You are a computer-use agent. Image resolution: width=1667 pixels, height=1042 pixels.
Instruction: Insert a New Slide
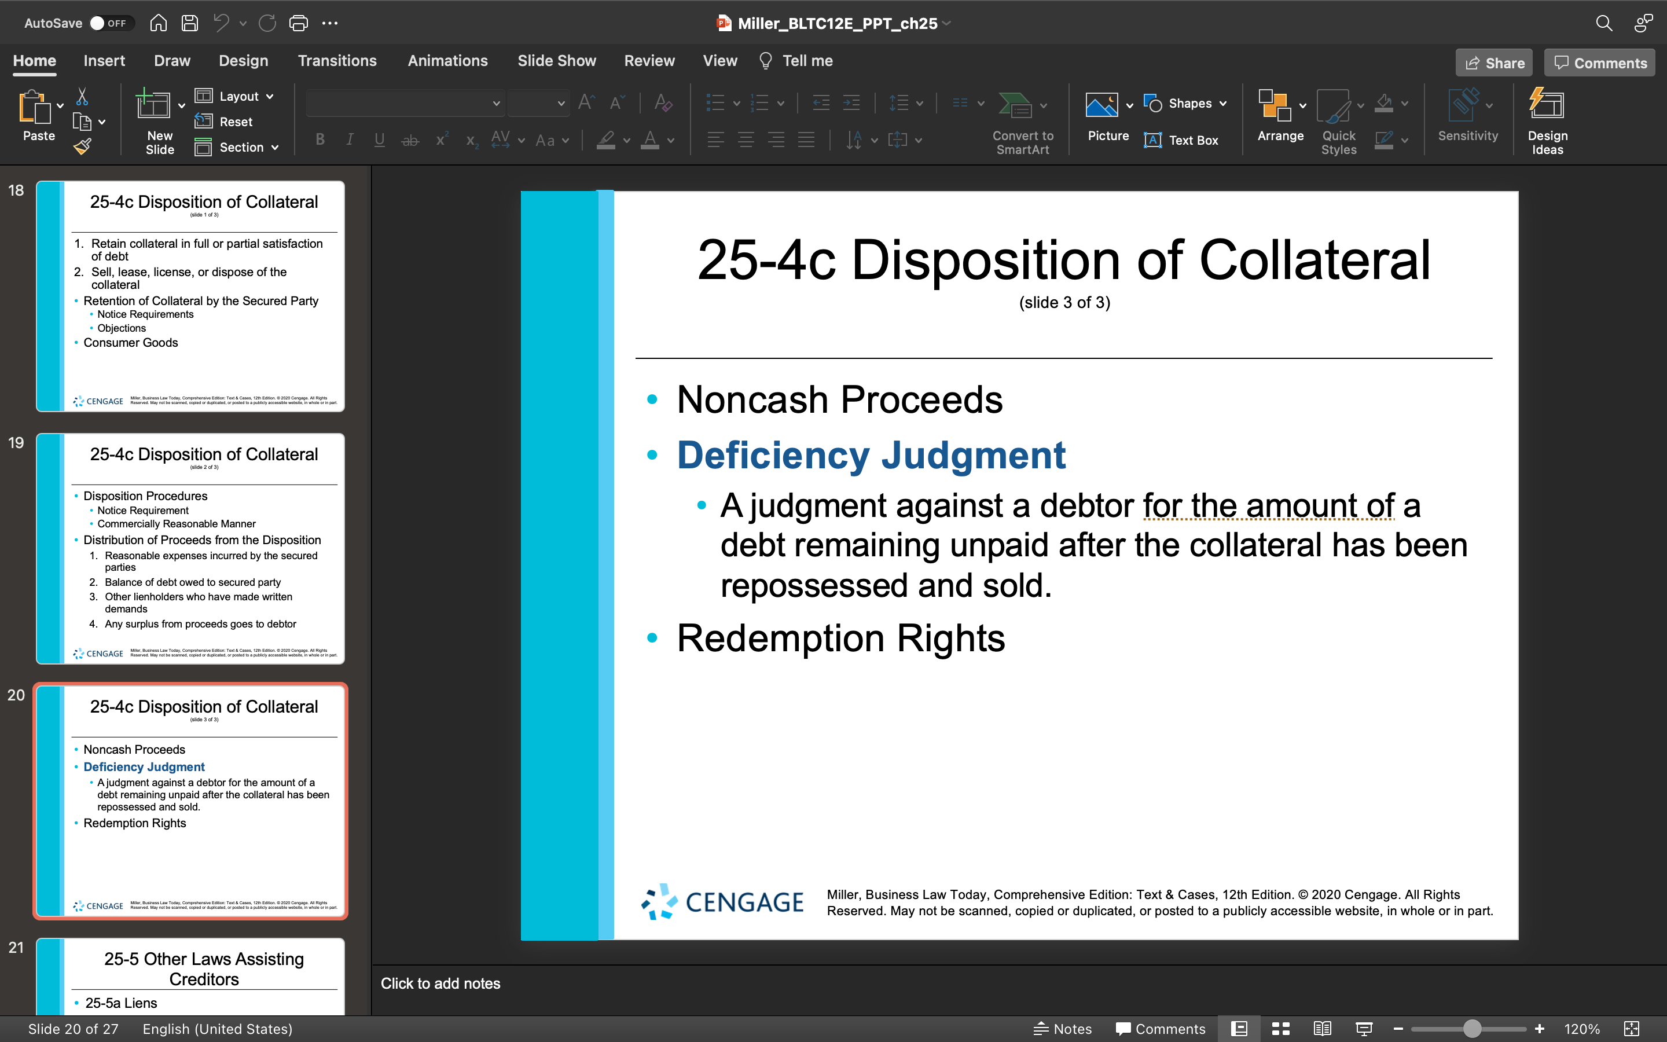point(153,105)
